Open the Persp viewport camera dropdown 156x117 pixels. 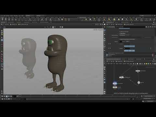(96, 30)
